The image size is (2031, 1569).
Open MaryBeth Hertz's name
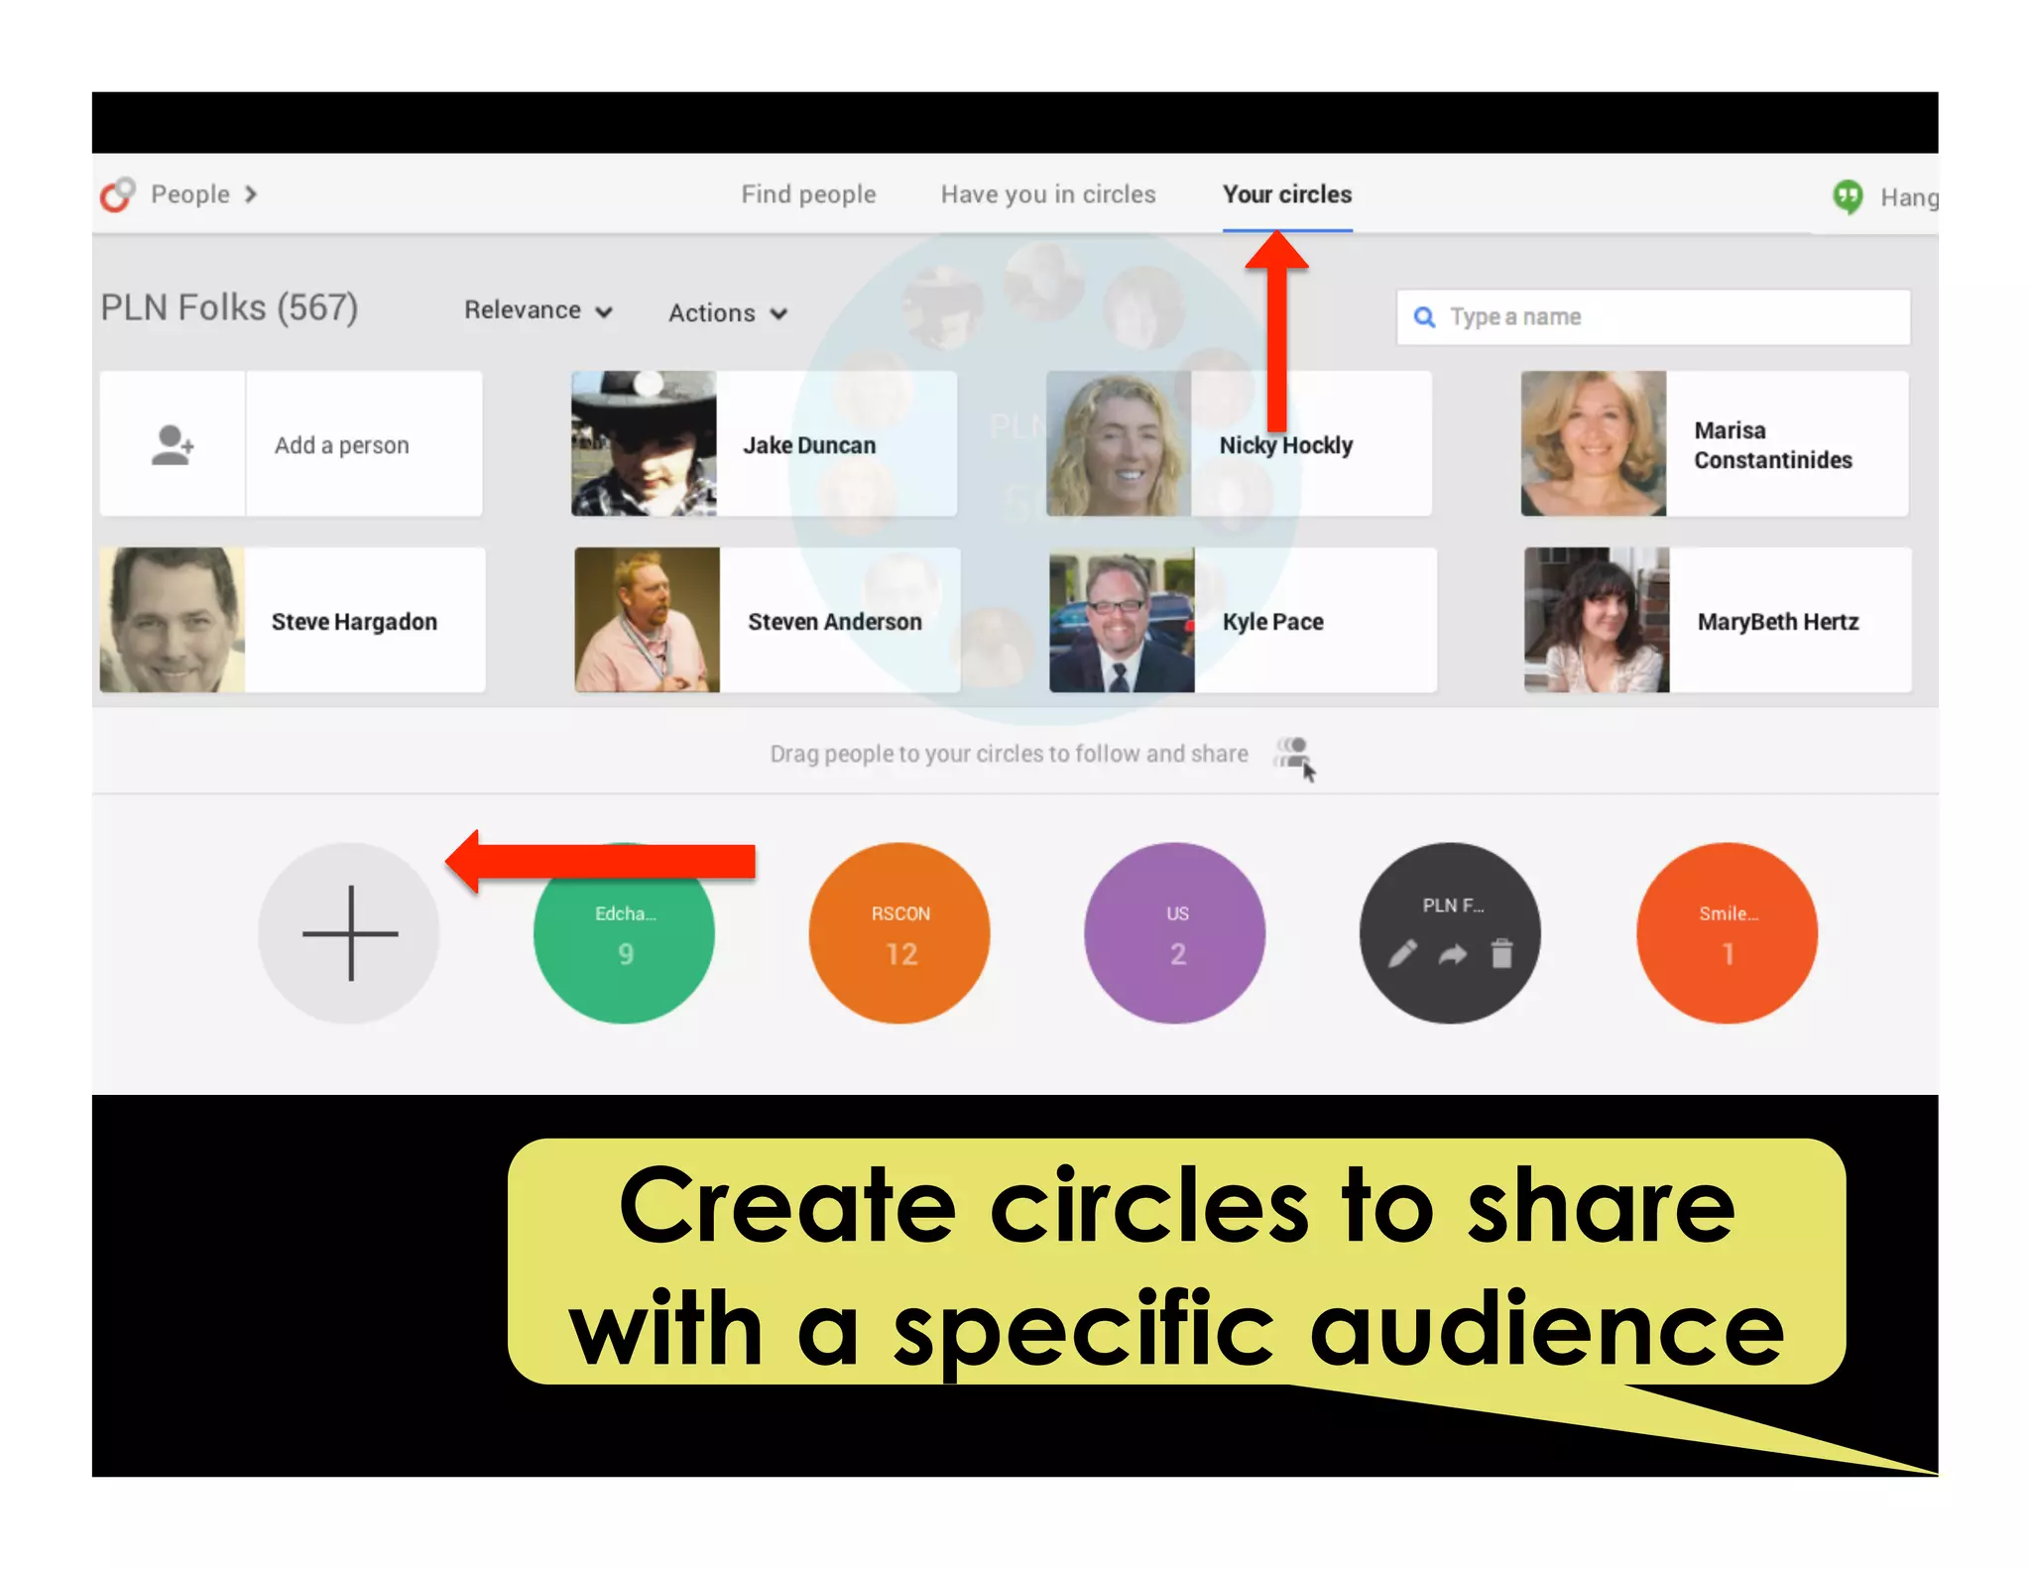[1778, 622]
